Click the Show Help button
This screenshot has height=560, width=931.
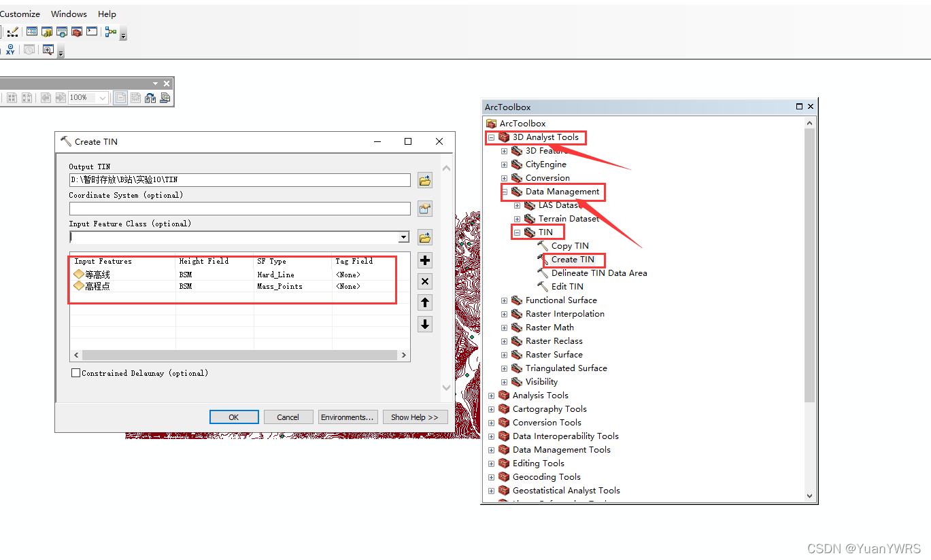click(415, 417)
